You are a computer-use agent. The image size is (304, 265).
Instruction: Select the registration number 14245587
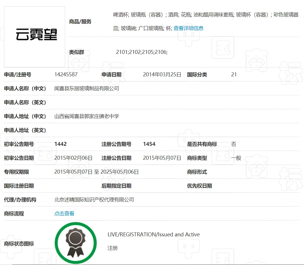66,74
